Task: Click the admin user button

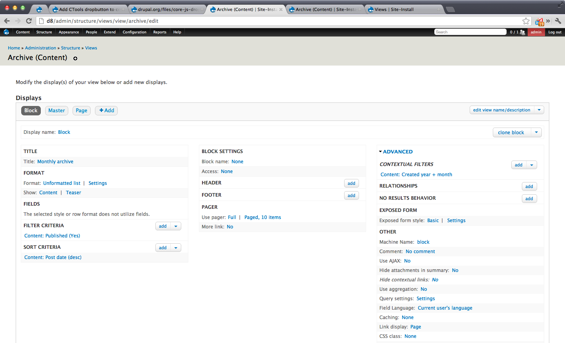Action: (536, 32)
